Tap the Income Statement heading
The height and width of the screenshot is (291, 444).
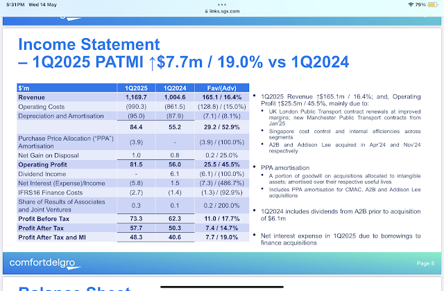click(x=89, y=44)
